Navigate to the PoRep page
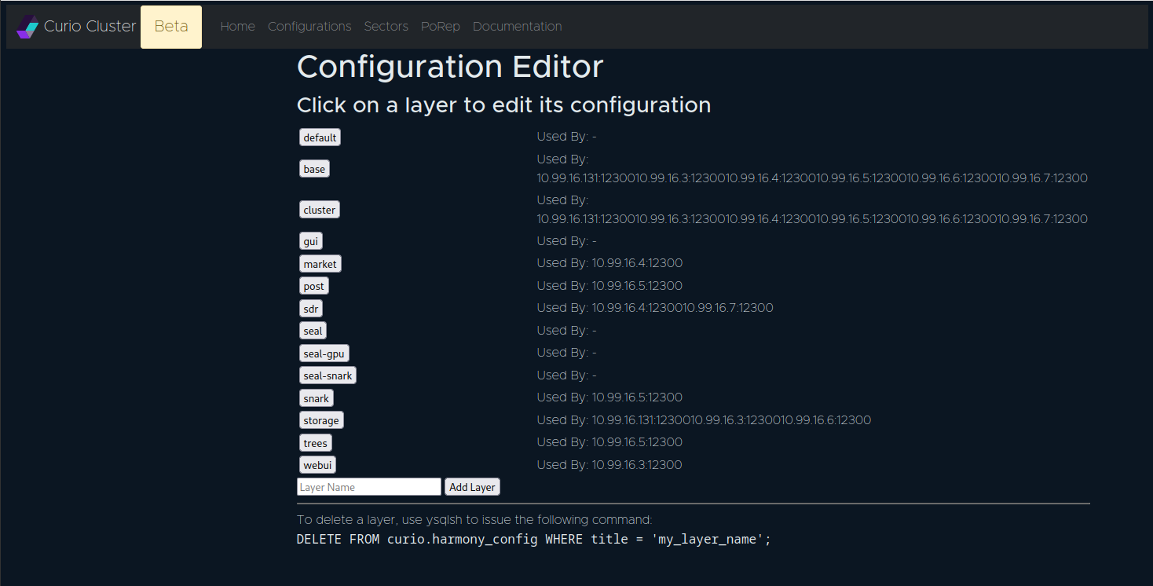This screenshot has height=586, width=1153. coord(440,27)
